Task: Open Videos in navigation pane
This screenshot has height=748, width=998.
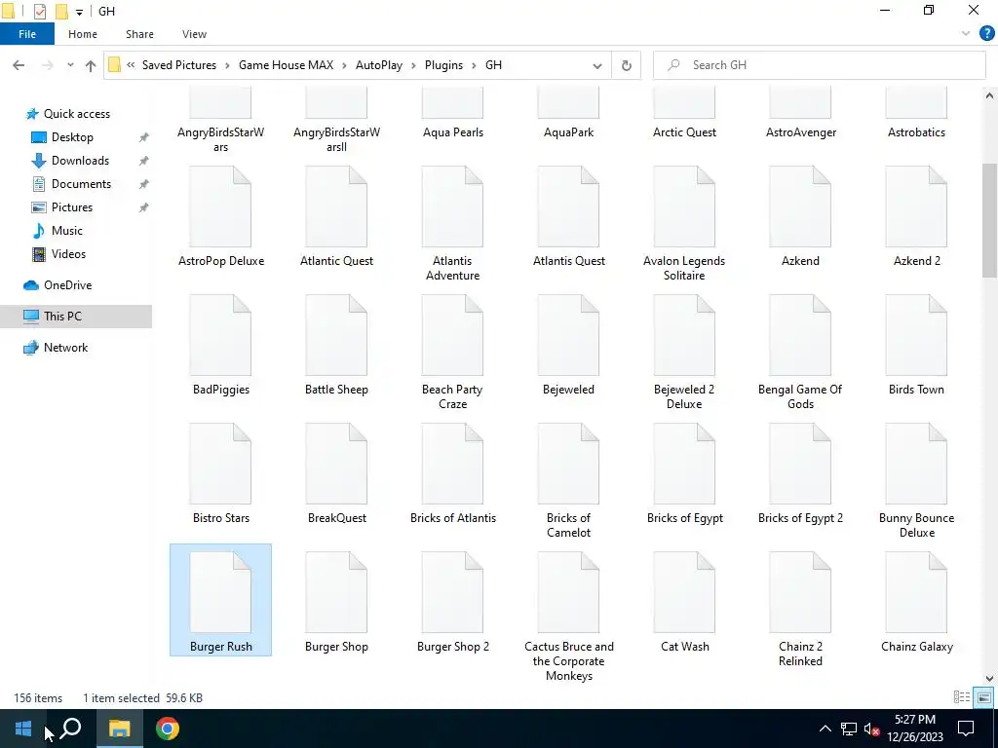Action: pyautogui.click(x=68, y=254)
